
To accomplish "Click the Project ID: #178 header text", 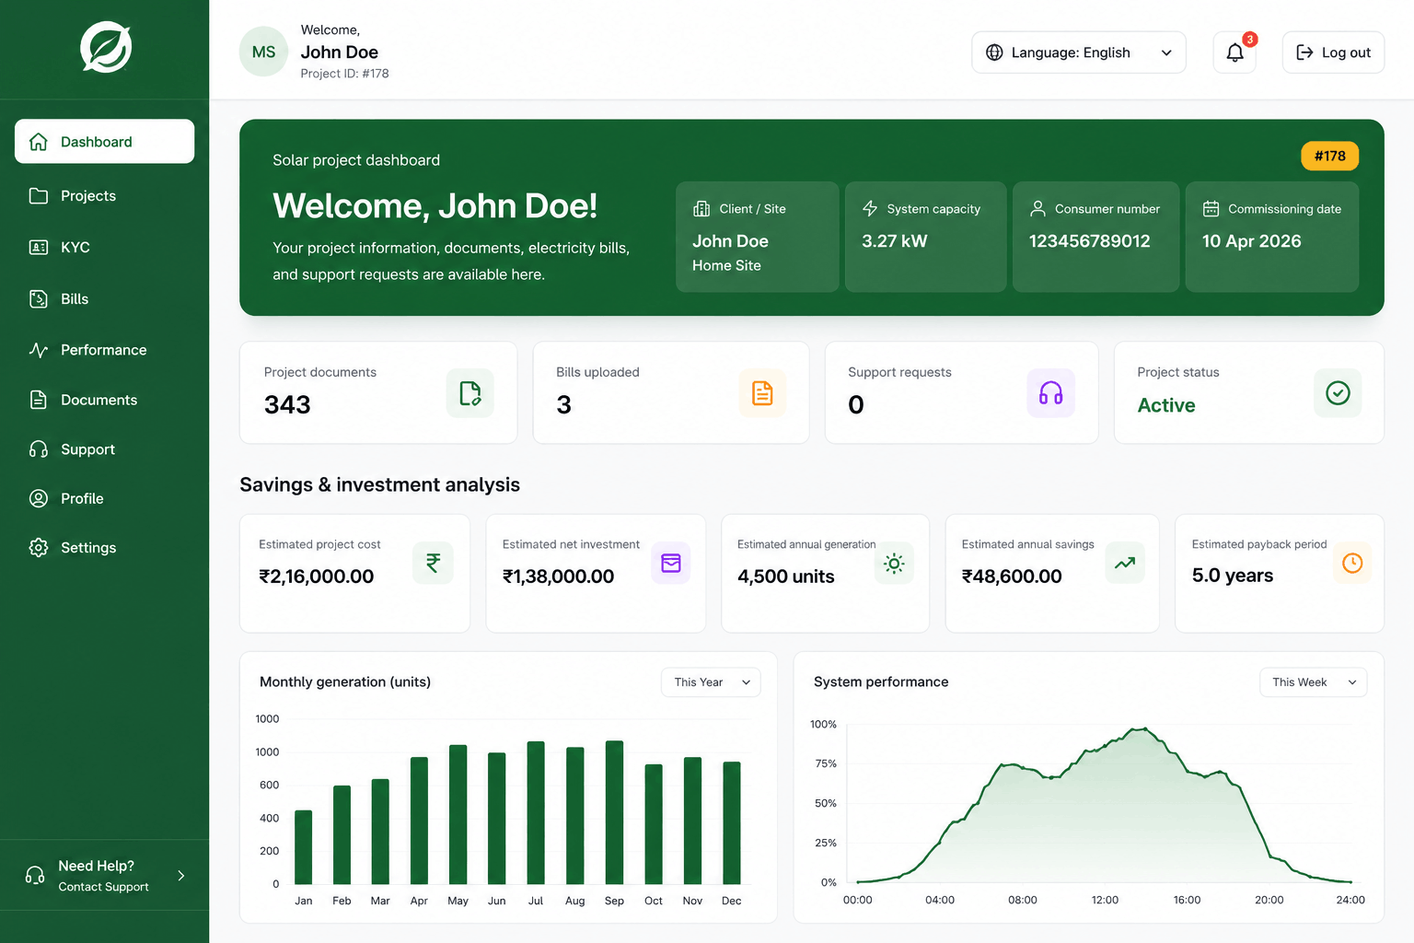I will [x=344, y=74].
